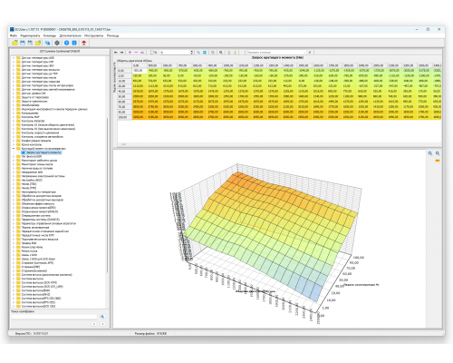Image resolution: width=453 pixels, height=363 pixels.
Task: Expand the Обработка дискретных выходов folder
Action: point(14,200)
